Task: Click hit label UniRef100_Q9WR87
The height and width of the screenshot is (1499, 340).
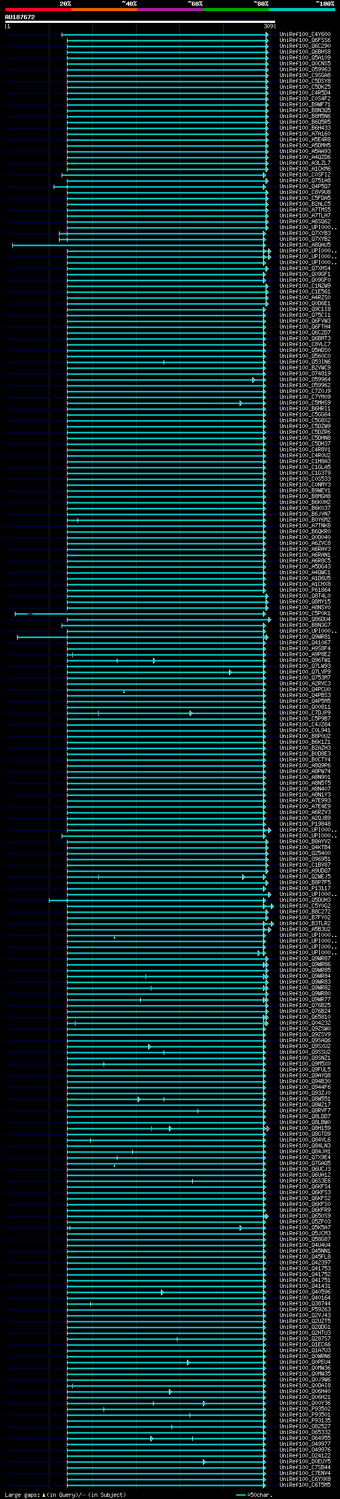Action: (x=304, y=958)
